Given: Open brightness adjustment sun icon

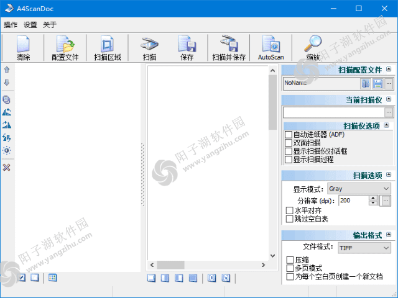Looking at the screenshot, I should click(7, 150).
